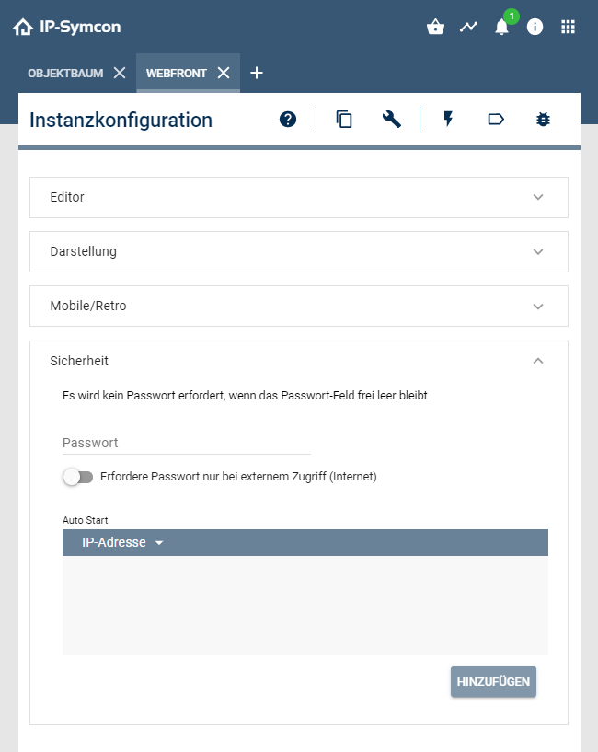Start debugging via the bug icon
Screen dimensions: 598x752
(x=543, y=119)
